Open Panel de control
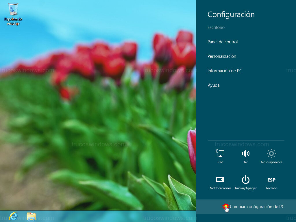The image size is (296, 222). [x=223, y=42]
